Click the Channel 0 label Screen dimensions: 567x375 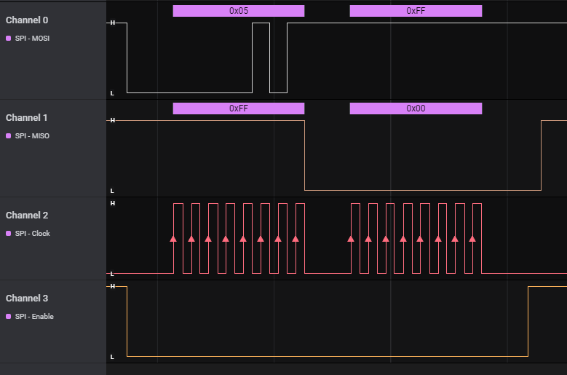(x=27, y=20)
